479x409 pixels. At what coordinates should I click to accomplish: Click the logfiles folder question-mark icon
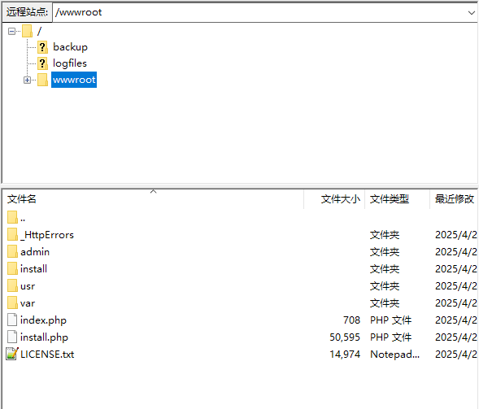tap(42, 63)
